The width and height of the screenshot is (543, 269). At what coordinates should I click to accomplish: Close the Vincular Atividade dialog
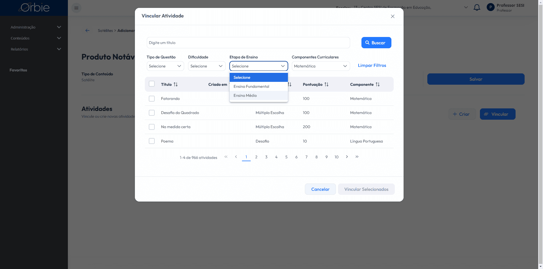(393, 16)
